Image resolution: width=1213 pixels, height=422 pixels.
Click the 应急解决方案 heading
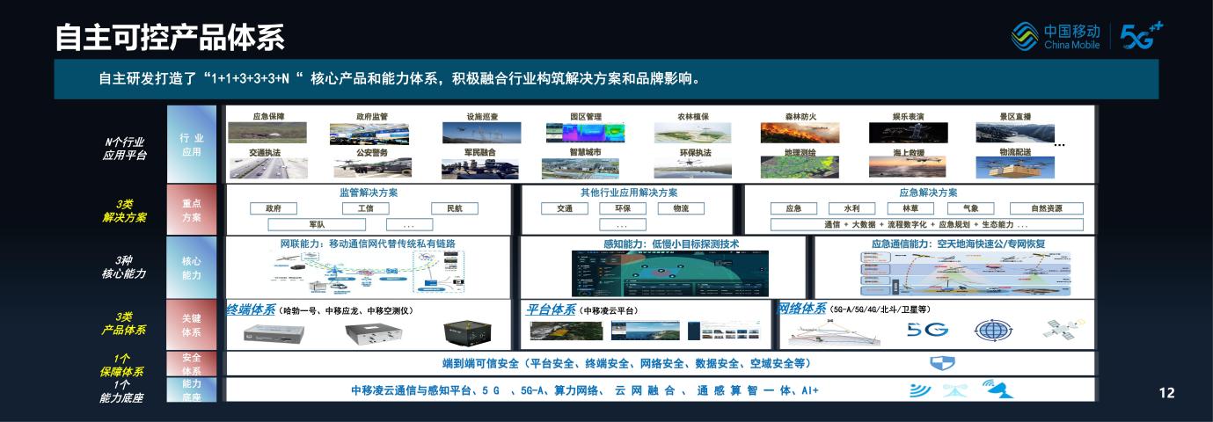click(928, 193)
